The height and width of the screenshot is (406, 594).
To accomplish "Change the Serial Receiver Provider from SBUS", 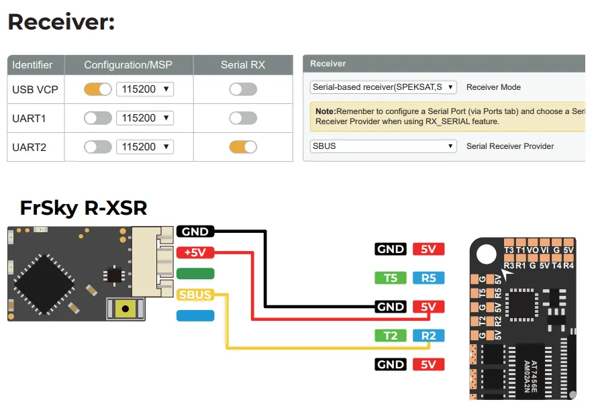I will [383, 146].
